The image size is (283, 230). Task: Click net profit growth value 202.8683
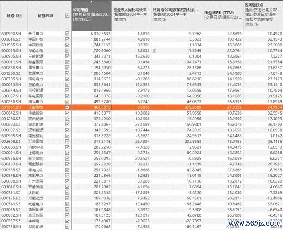click(193, 142)
